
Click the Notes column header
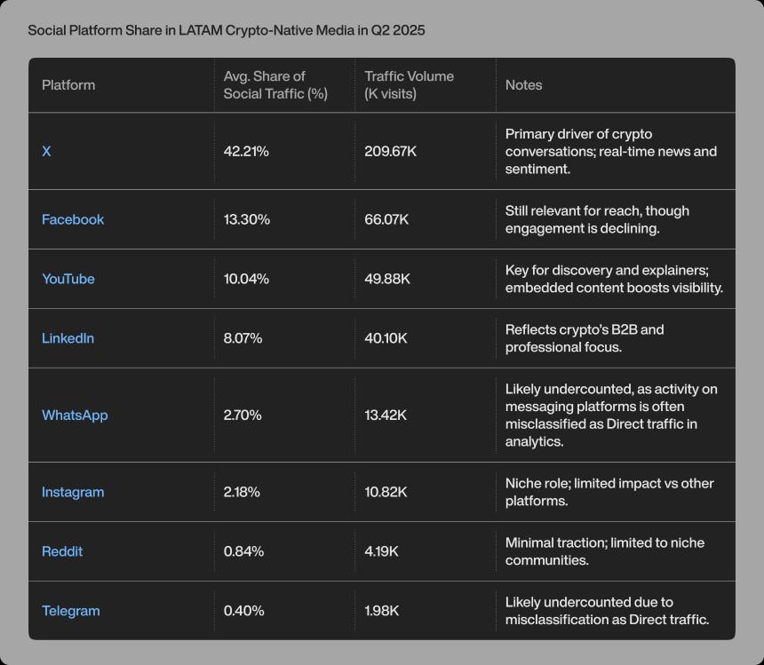(x=523, y=85)
